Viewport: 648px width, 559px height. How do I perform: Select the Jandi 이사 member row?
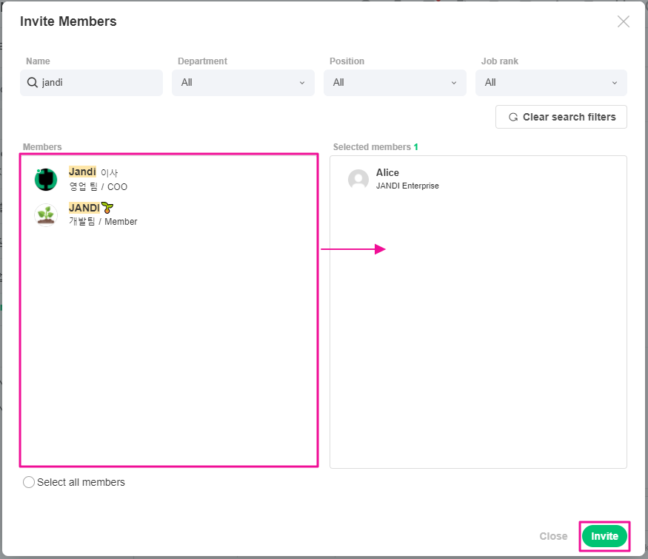click(170, 180)
